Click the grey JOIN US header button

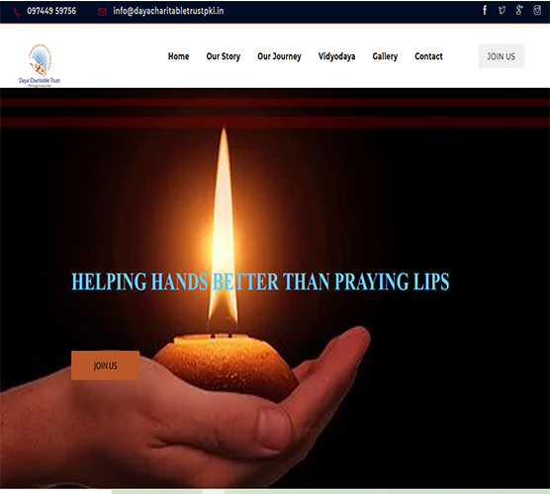point(501,56)
